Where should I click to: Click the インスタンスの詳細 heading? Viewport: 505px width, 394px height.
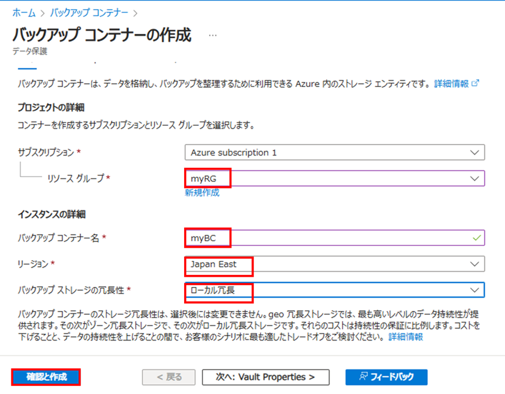(51, 214)
